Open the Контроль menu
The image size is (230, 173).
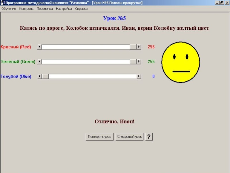26,9
